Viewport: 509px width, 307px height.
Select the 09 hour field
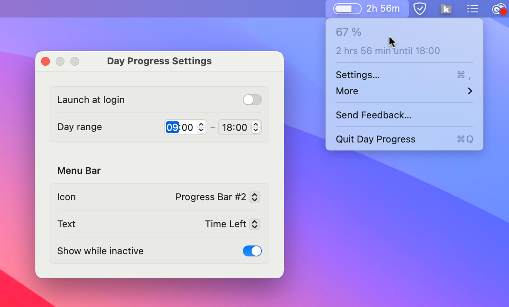172,127
